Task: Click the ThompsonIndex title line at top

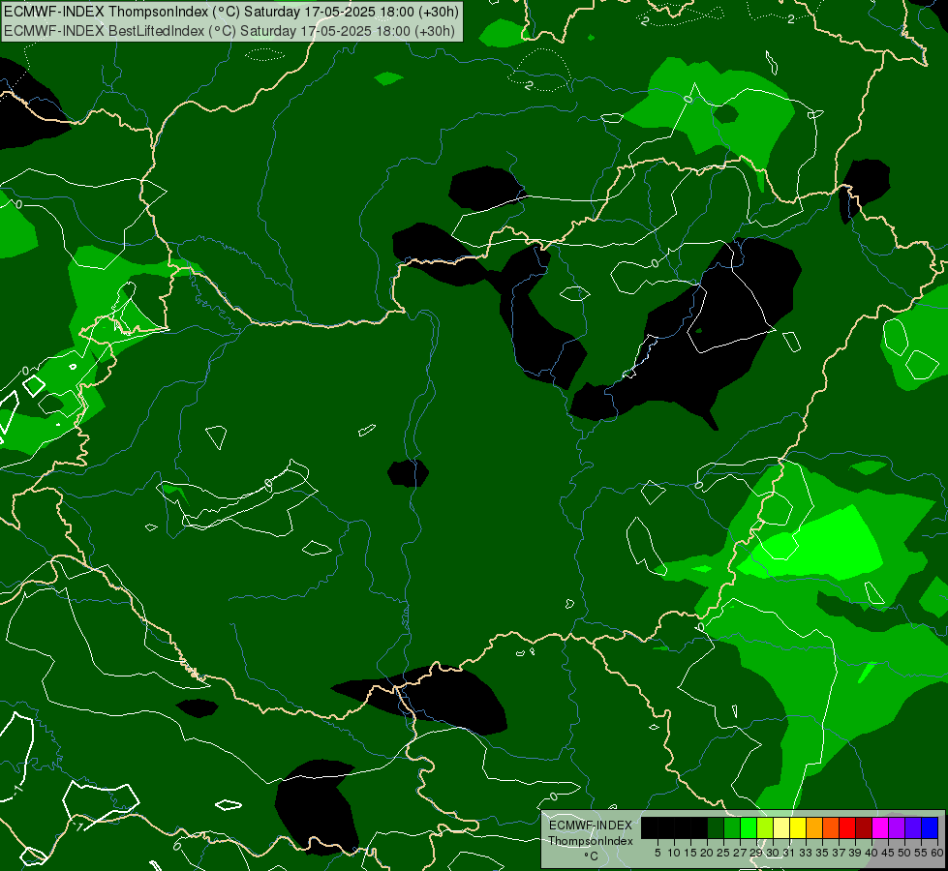Action: pyautogui.click(x=231, y=12)
